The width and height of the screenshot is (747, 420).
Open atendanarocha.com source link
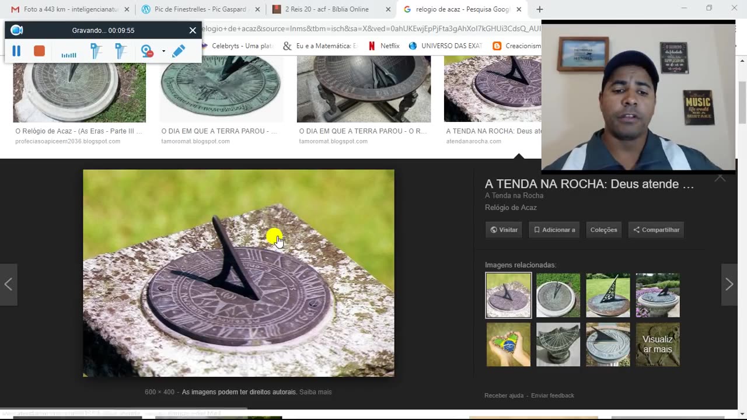(473, 141)
